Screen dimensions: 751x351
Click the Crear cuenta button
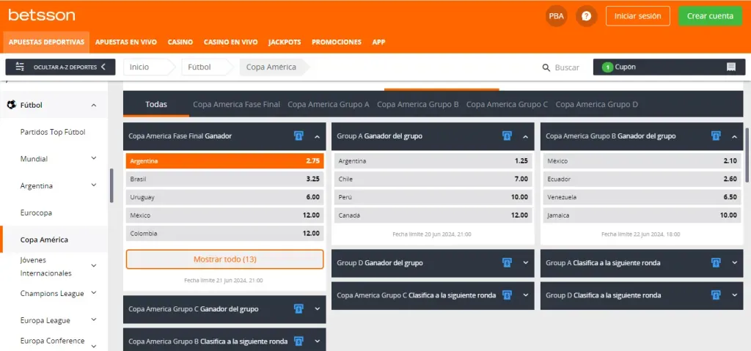[x=709, y=16]
